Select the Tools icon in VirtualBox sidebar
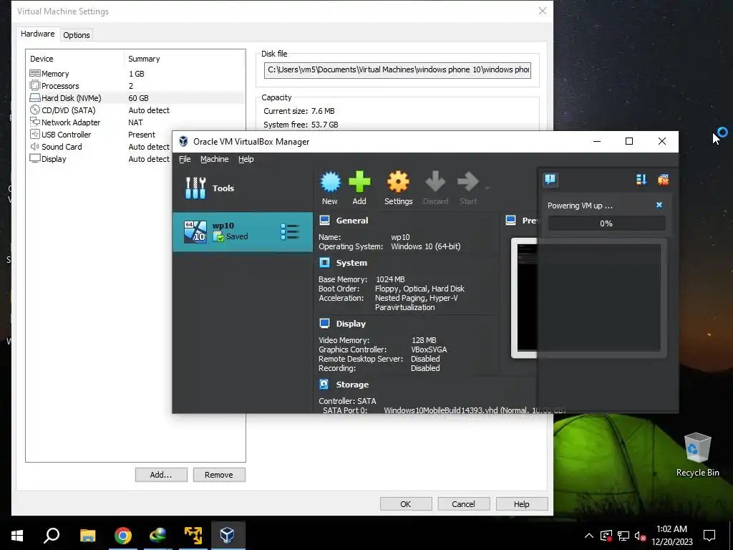Image resolution: width=733 pixels, height=550 pixels. click(195, 188)
